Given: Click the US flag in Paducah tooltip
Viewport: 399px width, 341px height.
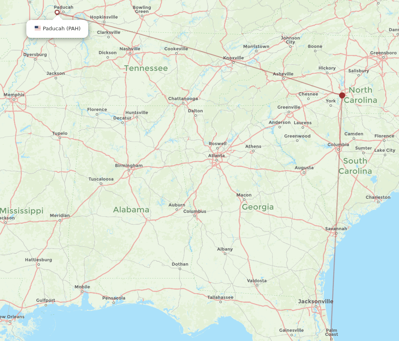Looking at the screenshot, I should tap(38, 28).
